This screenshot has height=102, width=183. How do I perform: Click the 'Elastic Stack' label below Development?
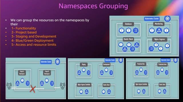(106, 85)
